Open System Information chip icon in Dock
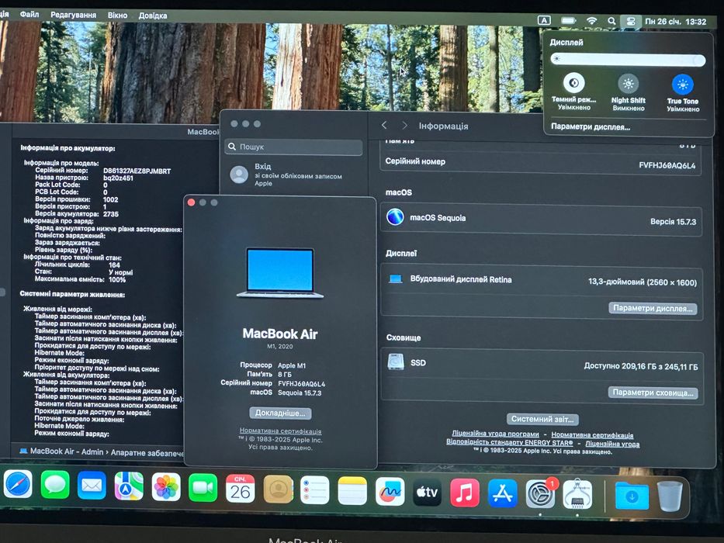This screenshot has height=543, width=724. [x=577, y=495]
